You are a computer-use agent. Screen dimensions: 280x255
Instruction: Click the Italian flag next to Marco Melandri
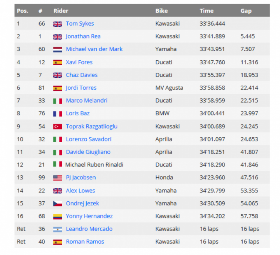58,101
